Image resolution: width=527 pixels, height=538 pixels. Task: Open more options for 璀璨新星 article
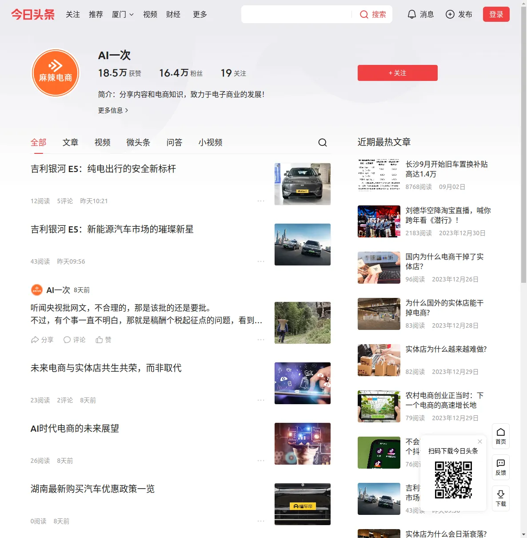(261, 261)
